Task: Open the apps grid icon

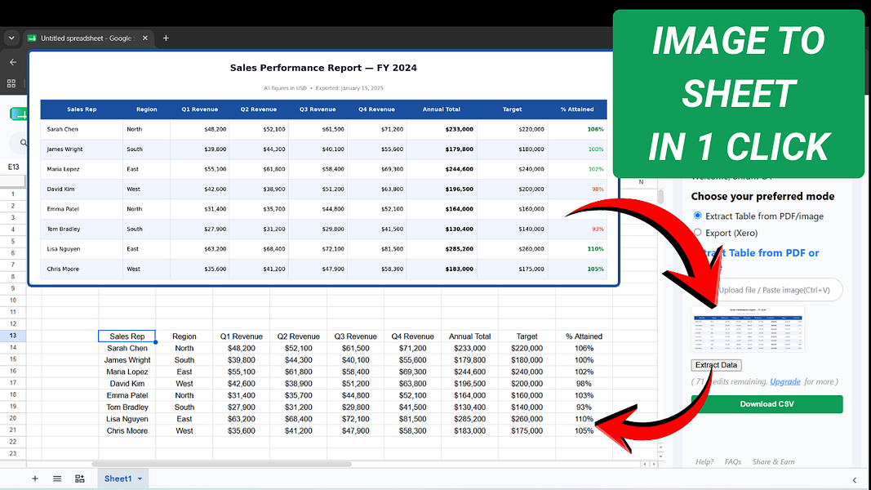Action: point(11,83)
